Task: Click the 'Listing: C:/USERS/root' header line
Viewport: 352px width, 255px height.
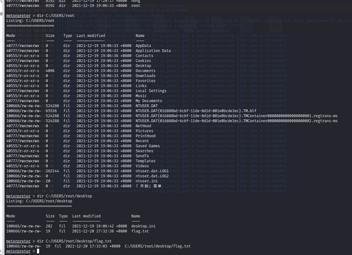Action: click(x=31, y=21)
